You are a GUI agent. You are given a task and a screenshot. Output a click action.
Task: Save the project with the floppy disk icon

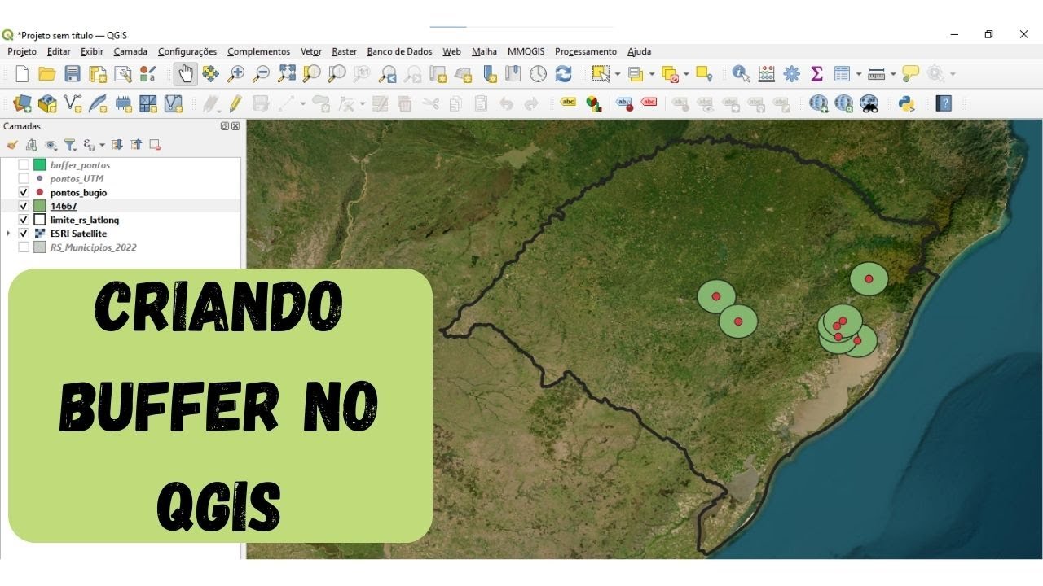(x=73, y=74)
